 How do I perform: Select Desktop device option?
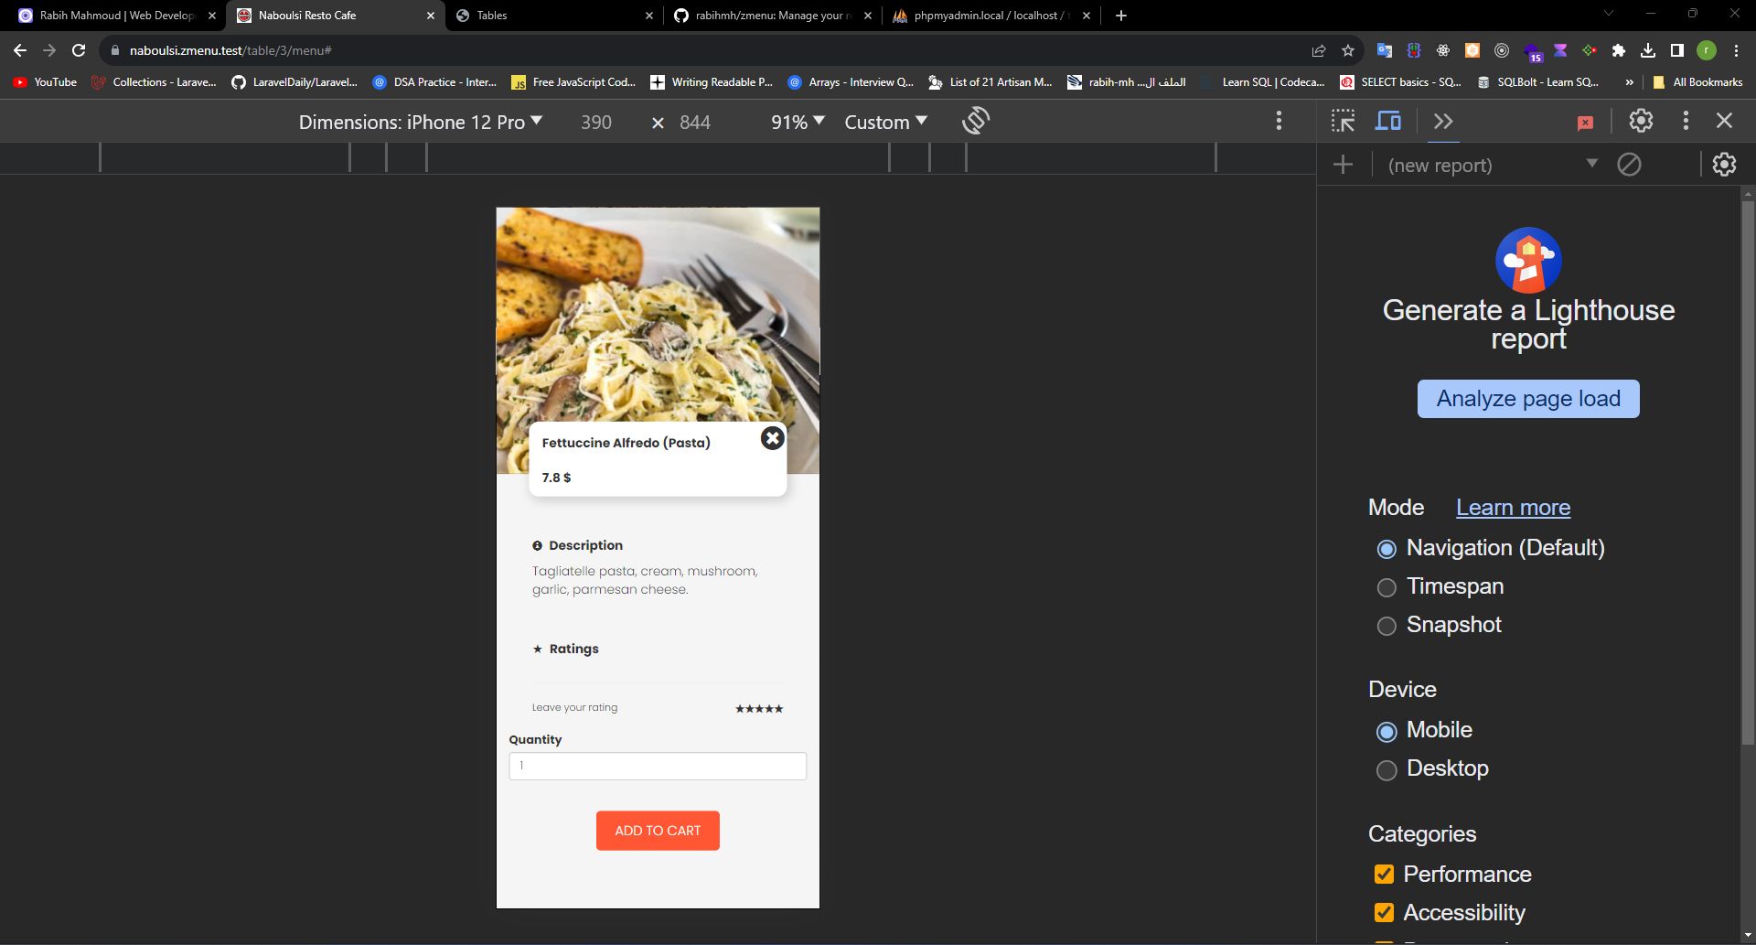click(1387, 769)
